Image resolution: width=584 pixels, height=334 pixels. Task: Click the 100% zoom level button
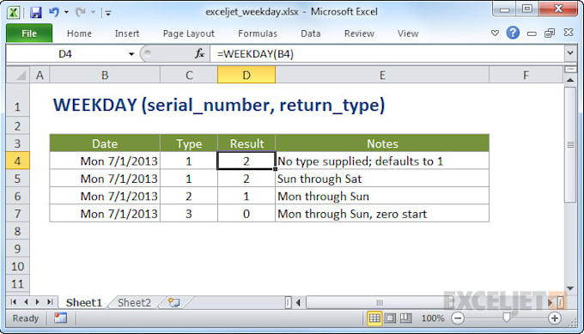[x=432, y=319]
